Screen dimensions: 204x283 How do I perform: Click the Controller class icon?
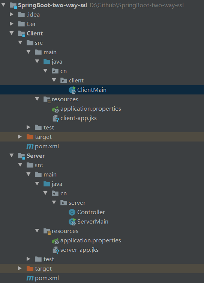point(72,212)
